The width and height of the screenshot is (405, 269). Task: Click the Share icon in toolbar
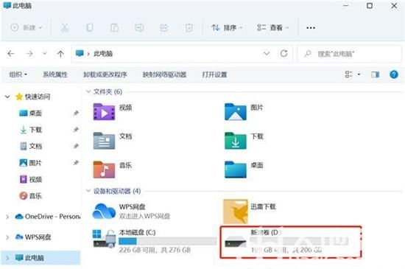pyautogui.click(x=164, y=27)
